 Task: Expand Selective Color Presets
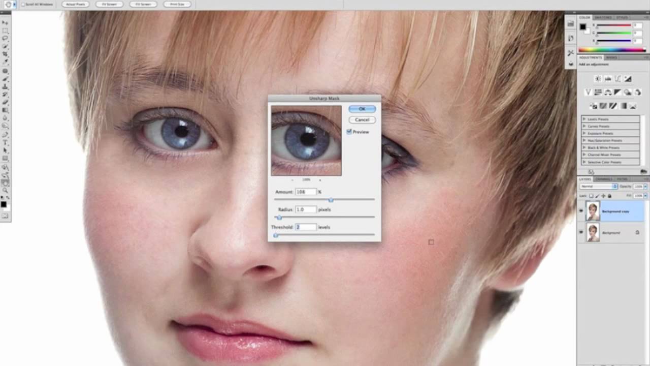point(584,162)
